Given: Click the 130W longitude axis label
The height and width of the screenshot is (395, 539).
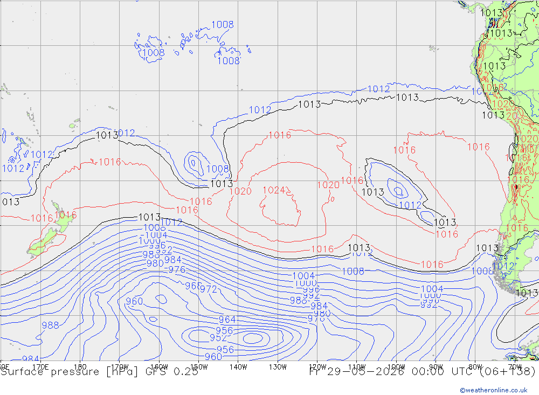Looking at the screenshot, I should tap(278, 367).
